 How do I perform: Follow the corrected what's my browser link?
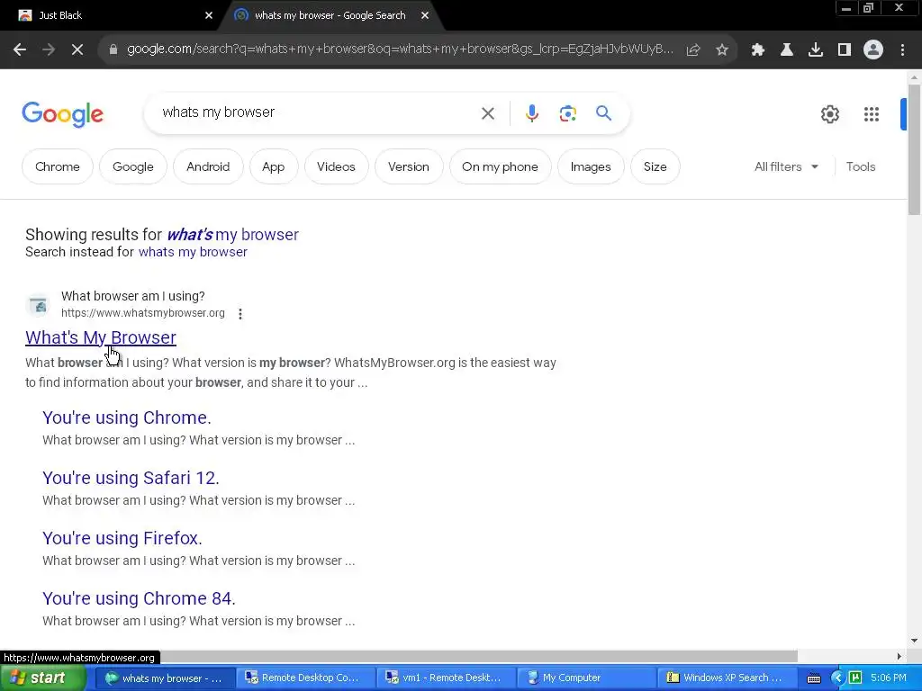(x=233, y=235)
